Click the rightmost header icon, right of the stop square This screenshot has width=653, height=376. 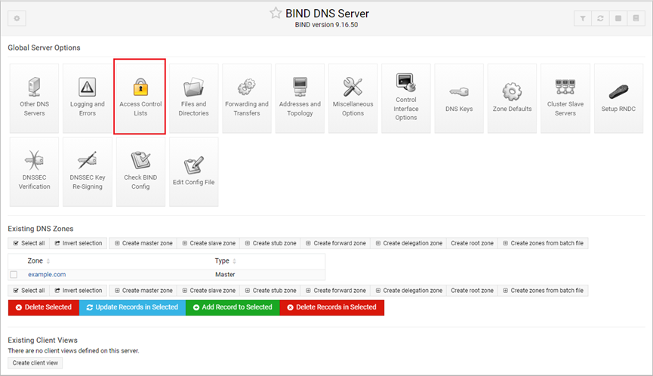click(636, 18)
